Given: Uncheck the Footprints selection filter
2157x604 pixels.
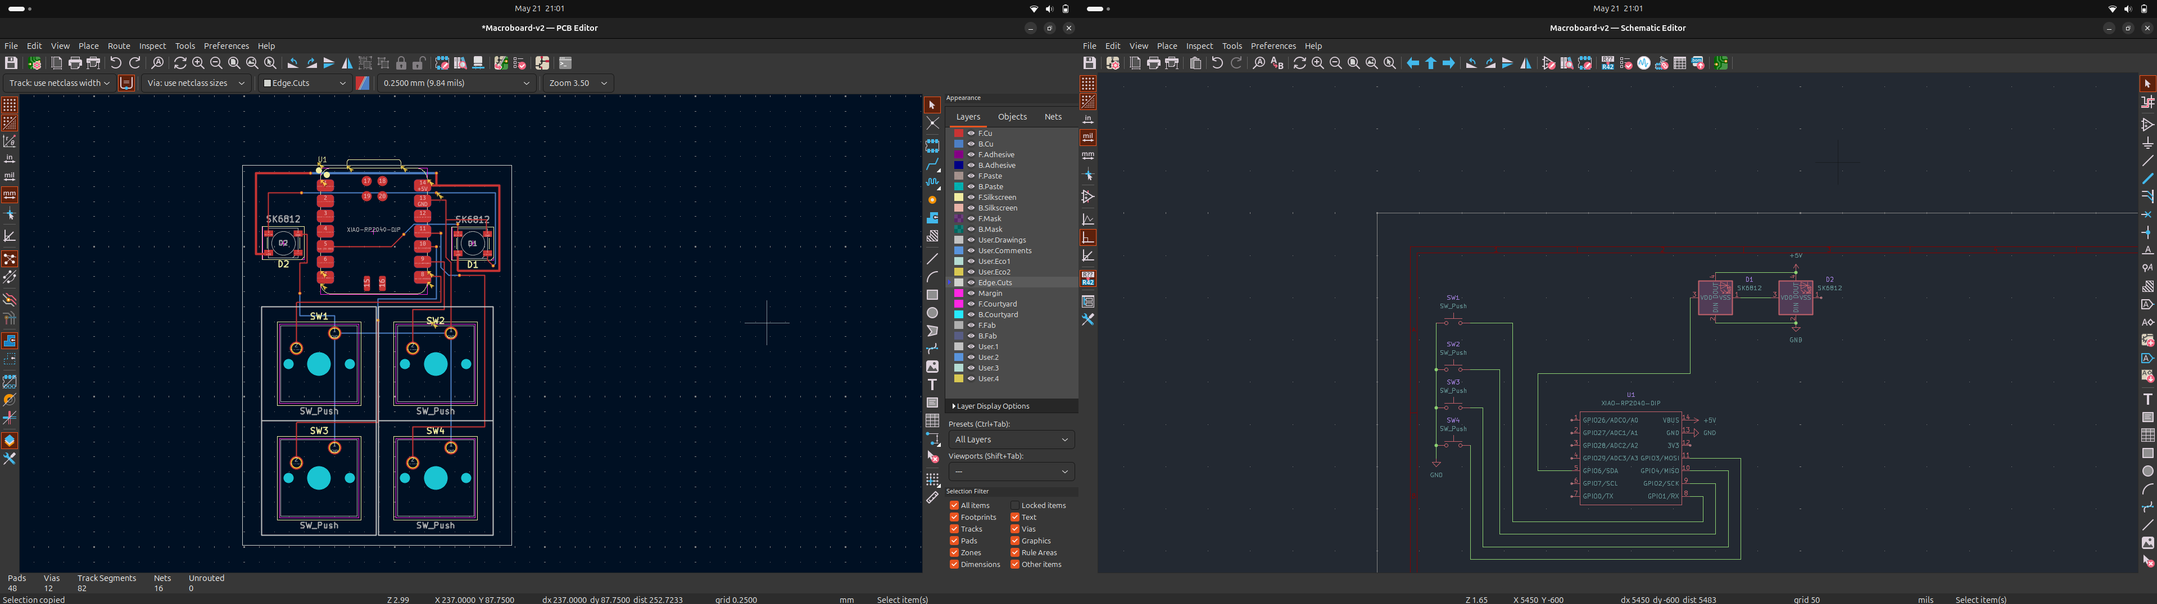Looking at the screenshot, I should point(954,517).
